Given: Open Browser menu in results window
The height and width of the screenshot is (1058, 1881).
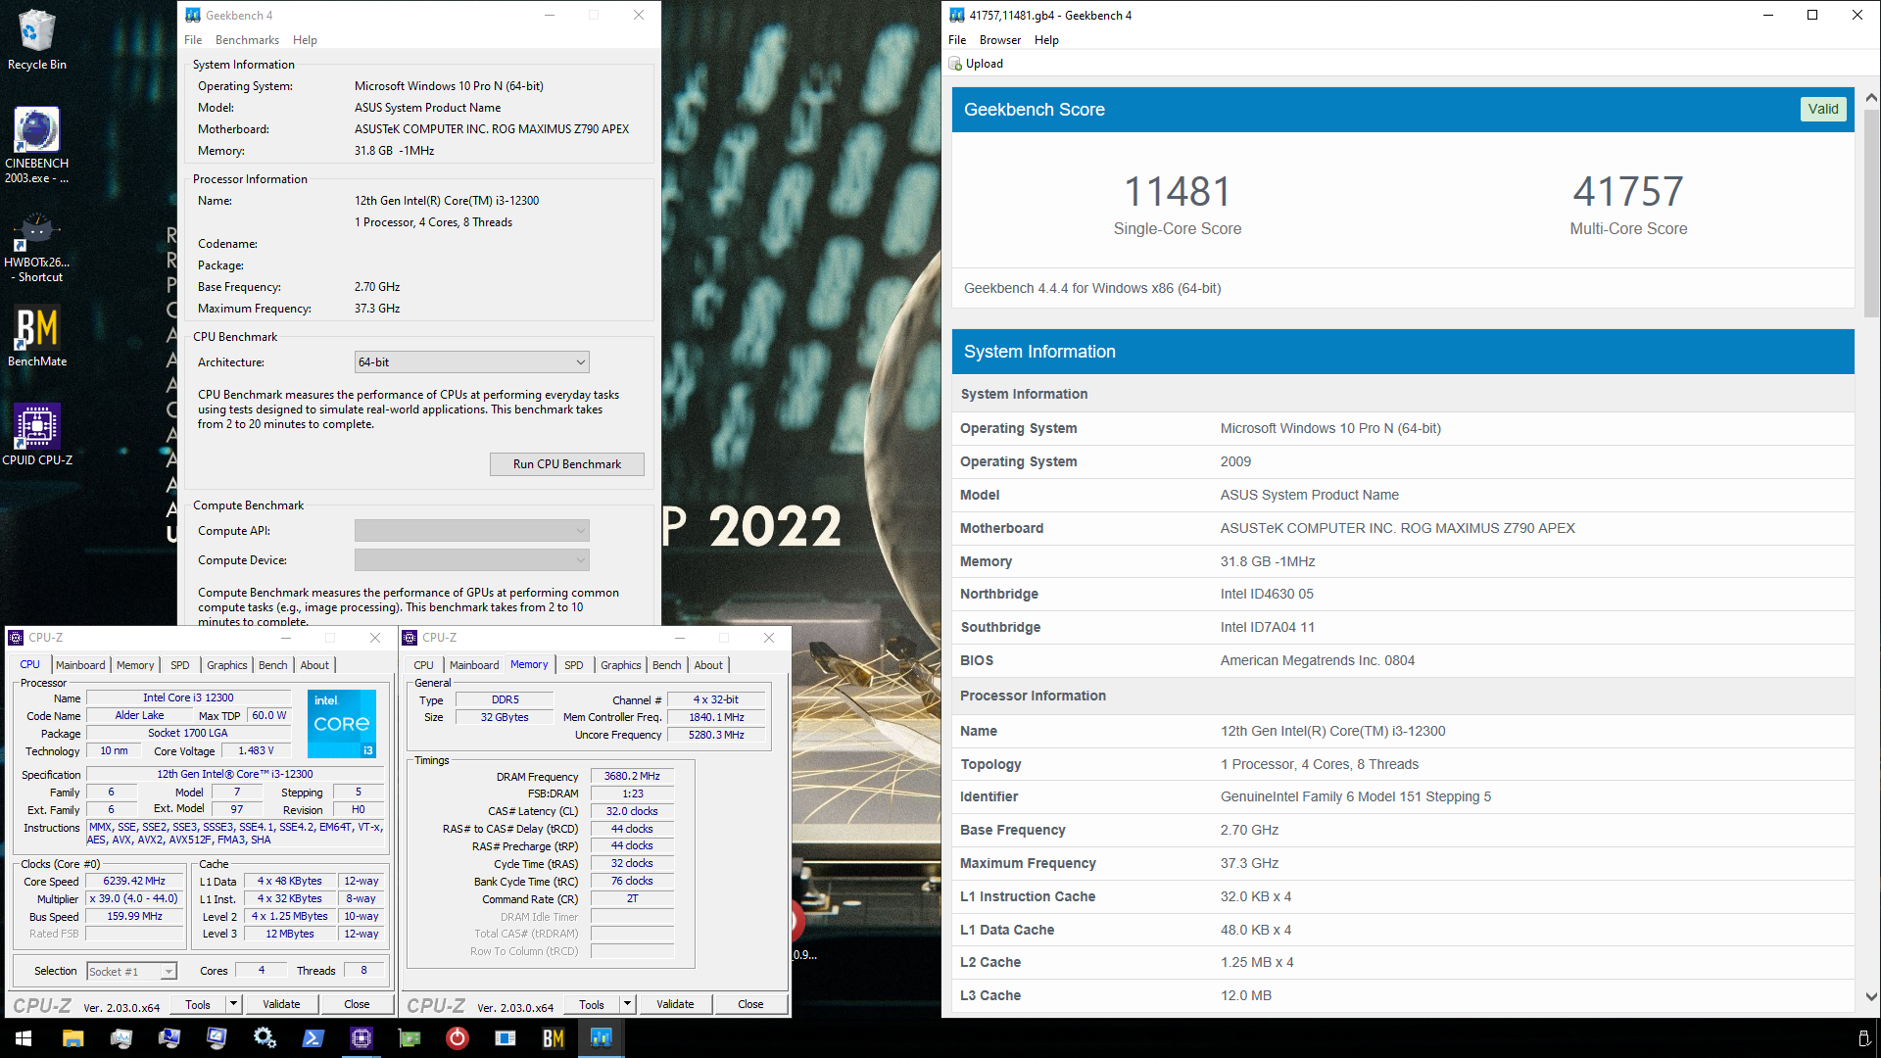Looking at the screenshot, I should tap(999, 40).
